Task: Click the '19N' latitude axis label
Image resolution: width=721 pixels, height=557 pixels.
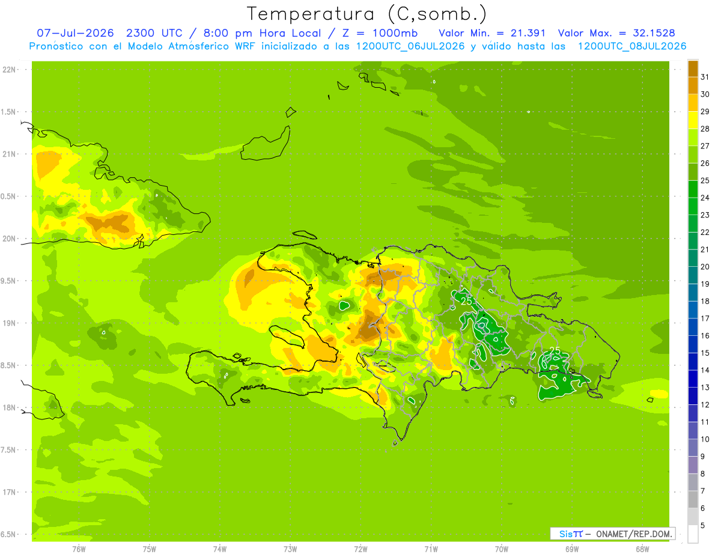Action: [8, 323]
